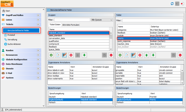Add a new field with green plus icon
186x112 pixels.
pyautogui.click(x=120, y=55)
